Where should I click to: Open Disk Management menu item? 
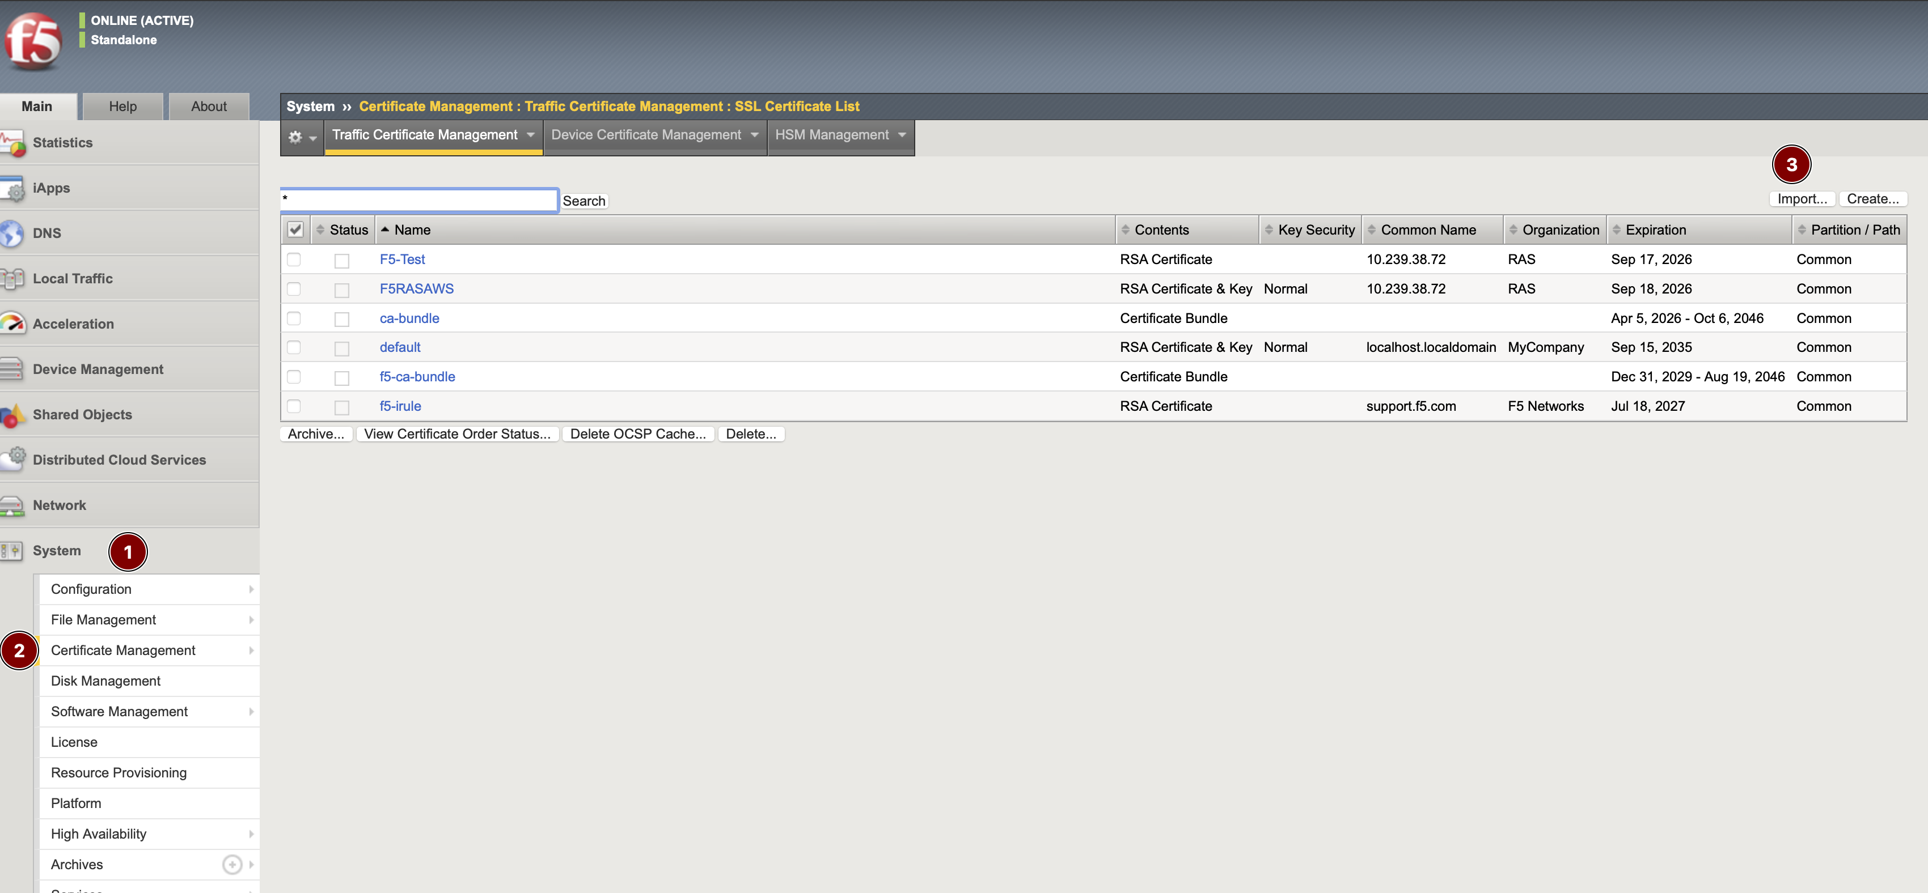pyautogui.click(x=149, y=681)
